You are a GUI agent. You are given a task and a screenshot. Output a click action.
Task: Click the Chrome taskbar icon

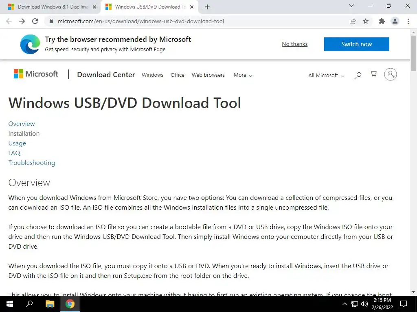pyautogui.click(x=70, y=304)
